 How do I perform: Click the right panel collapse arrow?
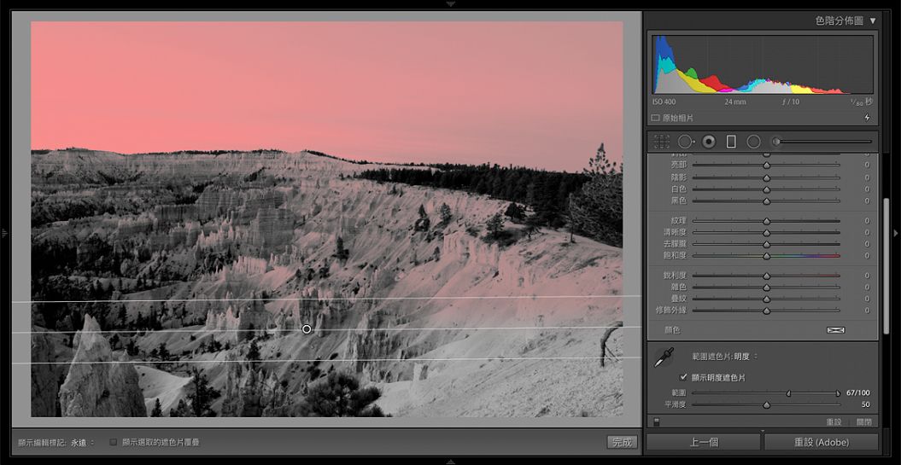click(896, 233)
